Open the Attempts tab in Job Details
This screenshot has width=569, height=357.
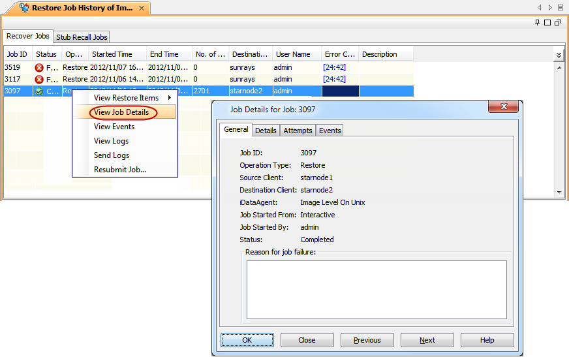[x=298, y=131]
